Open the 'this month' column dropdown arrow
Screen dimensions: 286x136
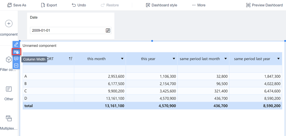pyautogui.click(x=122, y=59)
